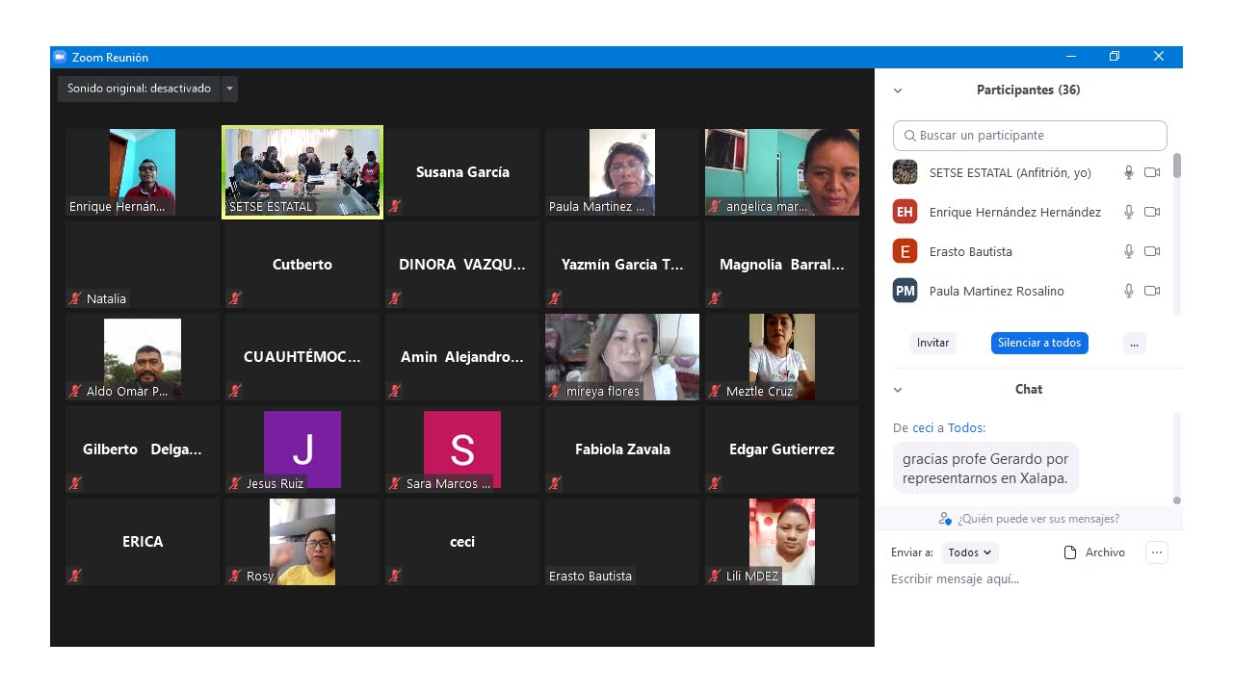Select the angelica mar... video tile

coord(782,172)
